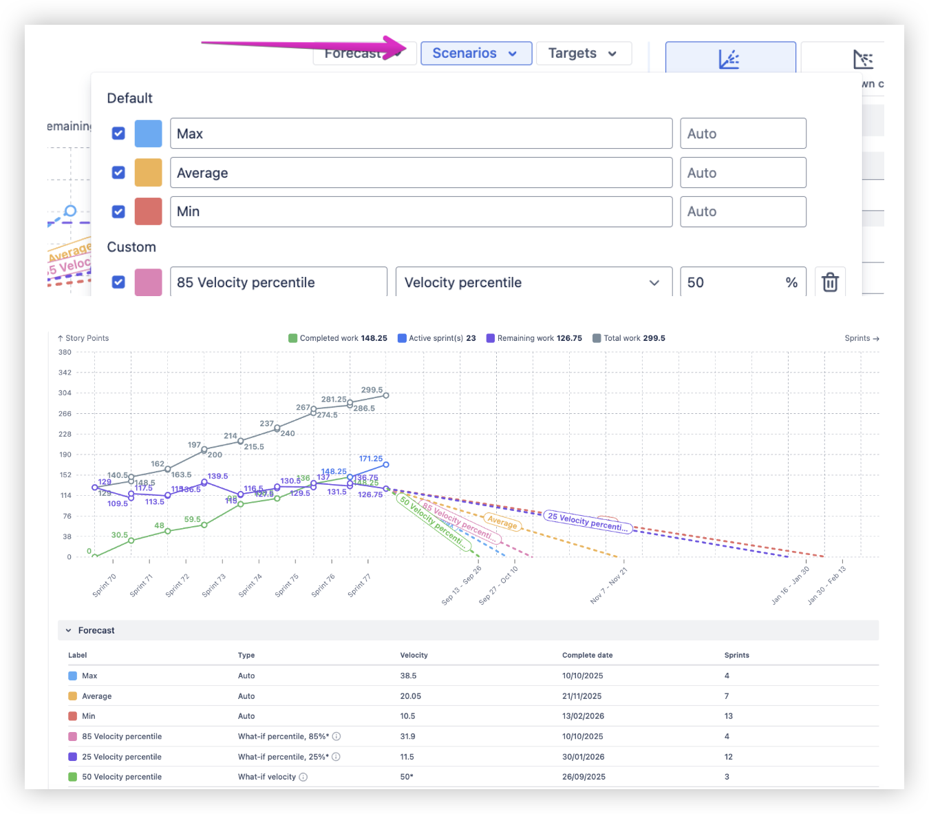This screenshot has width=929, height=814.
Task: Click info icon beside What-if velocity
Action: (x=303, y=777)
